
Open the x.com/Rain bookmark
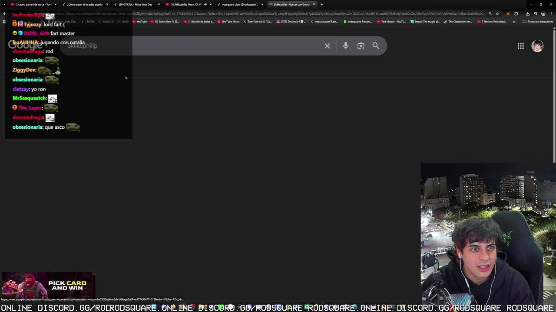pyautogui.click(x=324, y=22)
